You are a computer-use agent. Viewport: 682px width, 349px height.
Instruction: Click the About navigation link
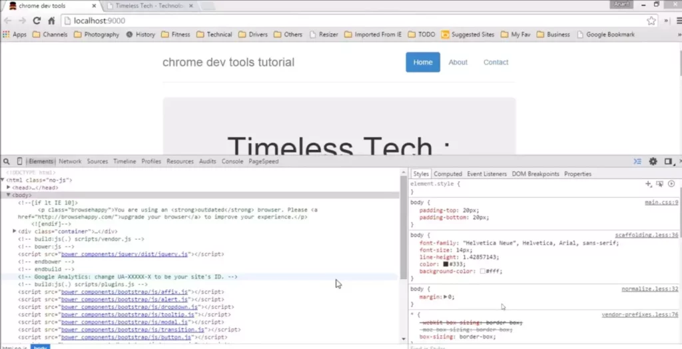coord(458,62)
